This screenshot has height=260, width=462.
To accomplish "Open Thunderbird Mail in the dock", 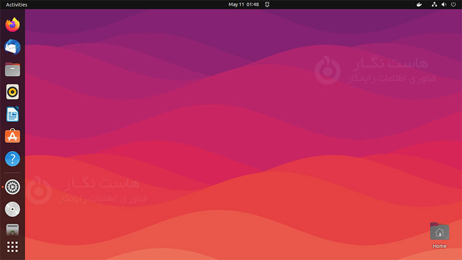I will (x=12, y=47).
